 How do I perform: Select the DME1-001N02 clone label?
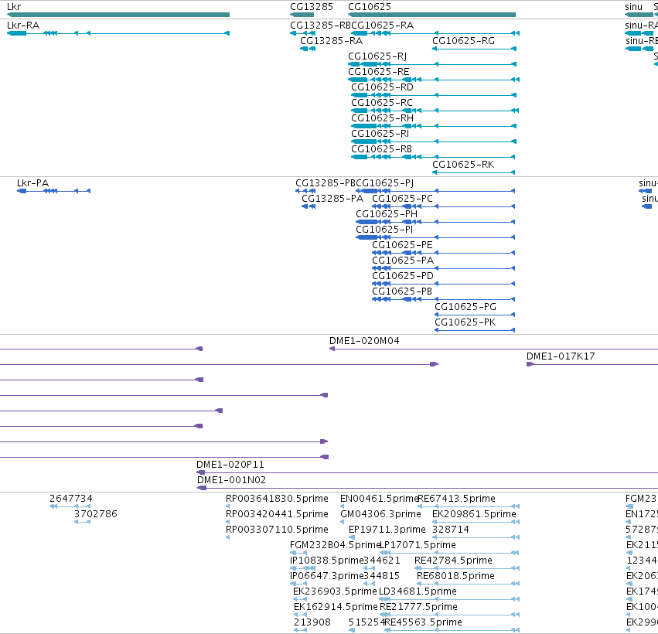[x=232, y=480]
